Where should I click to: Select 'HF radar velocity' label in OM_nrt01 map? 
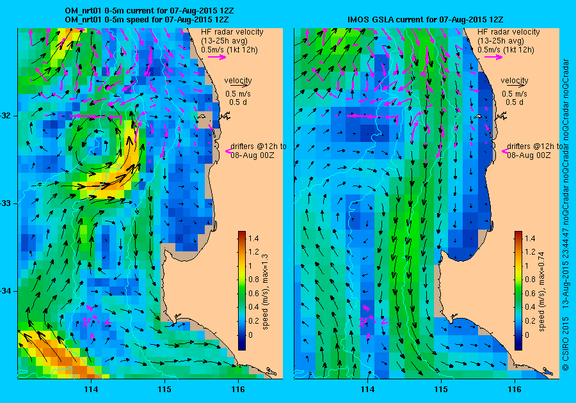point(232,32)
